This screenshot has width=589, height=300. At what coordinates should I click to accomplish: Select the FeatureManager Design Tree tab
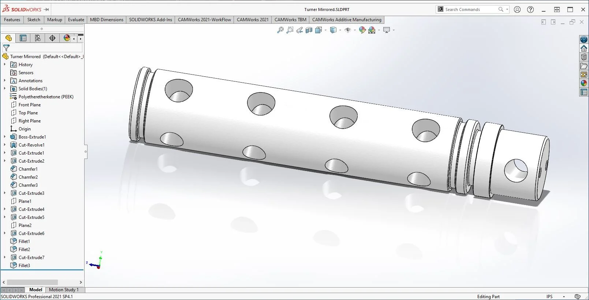8,38
